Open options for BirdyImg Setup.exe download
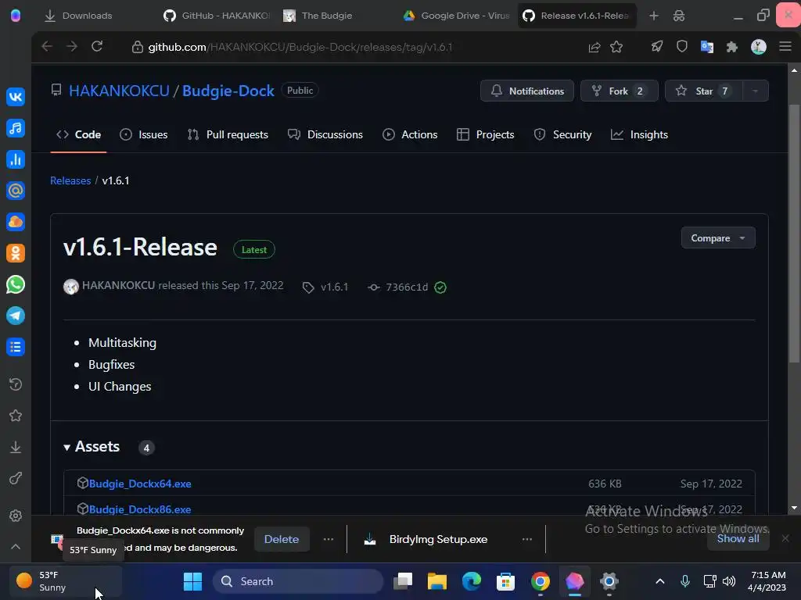Screen dimensions: 801x600 (x=527, y=539)
